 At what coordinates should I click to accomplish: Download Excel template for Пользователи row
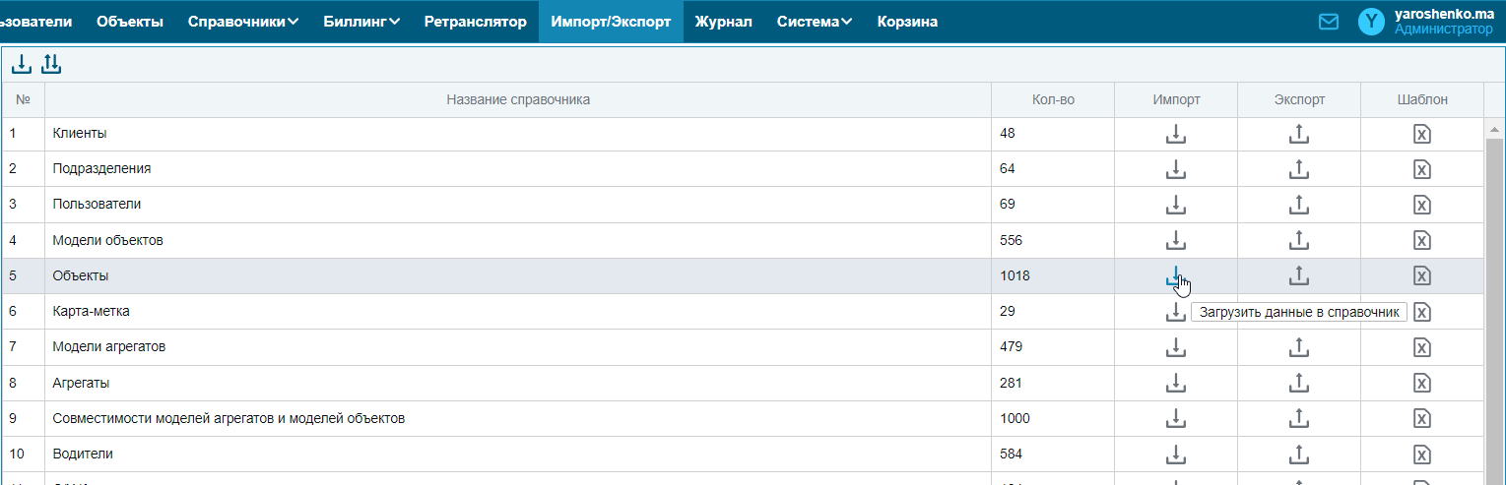1421,205
